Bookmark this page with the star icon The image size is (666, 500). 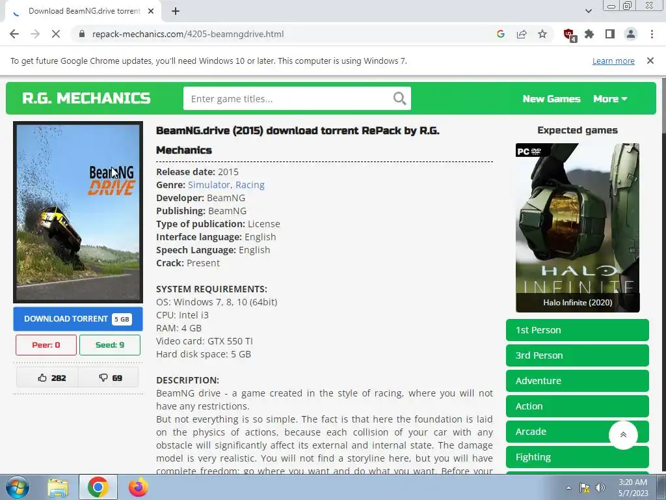542,34
